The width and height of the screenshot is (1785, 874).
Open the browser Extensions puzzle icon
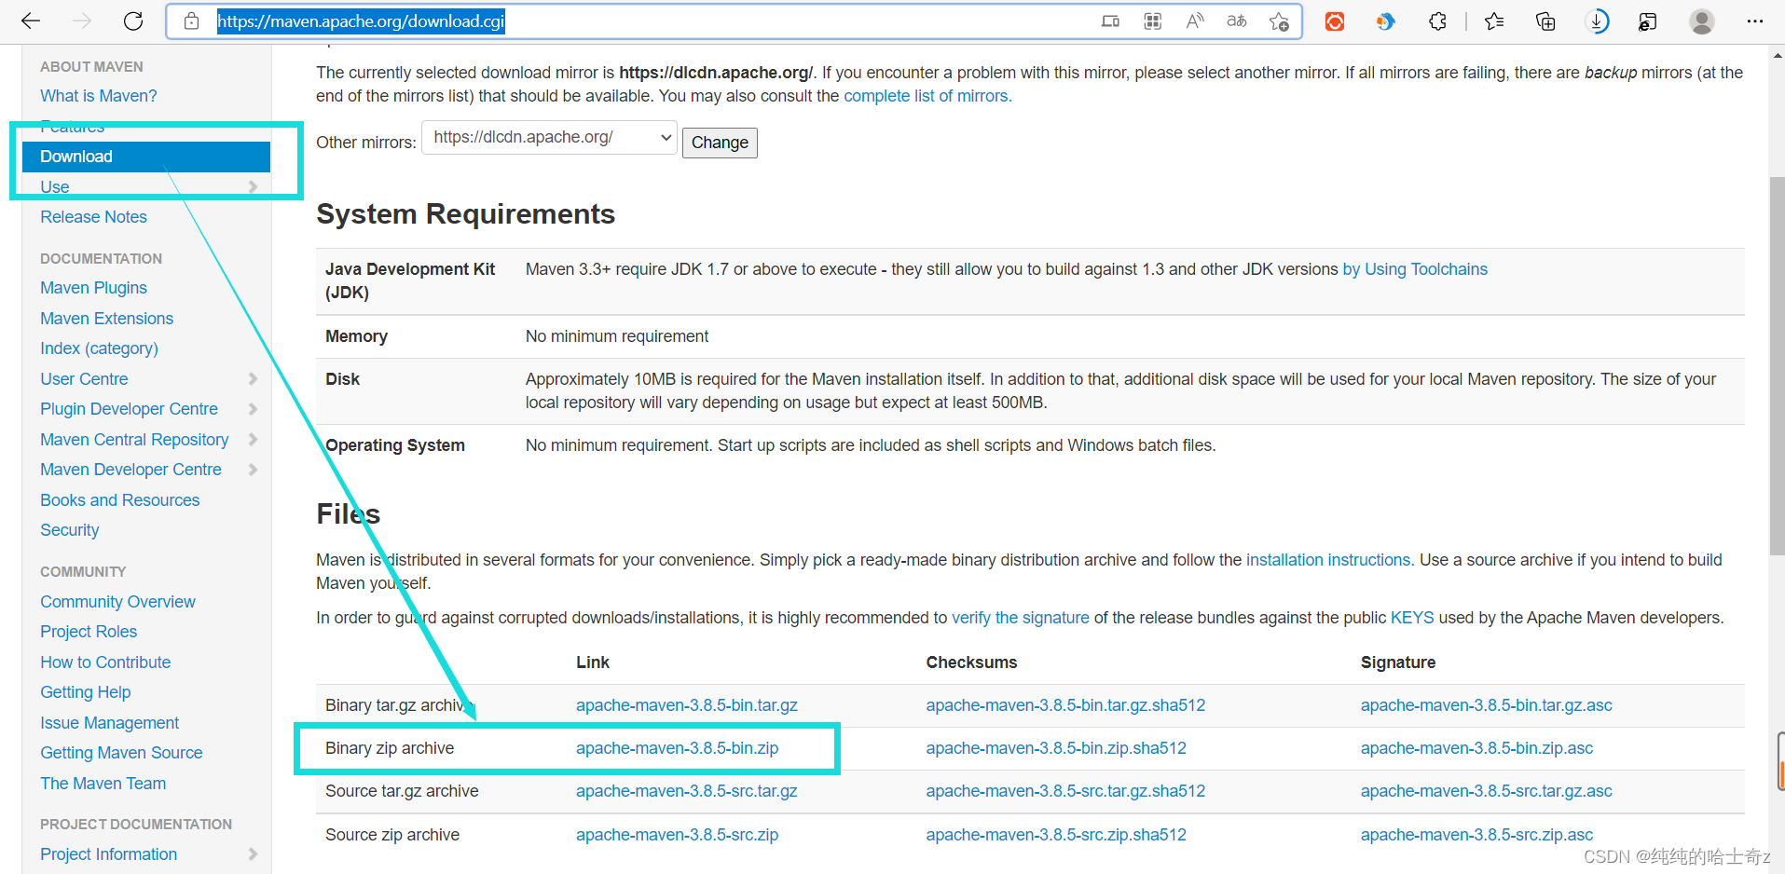pyautogui.click(x=1437, y=21)
